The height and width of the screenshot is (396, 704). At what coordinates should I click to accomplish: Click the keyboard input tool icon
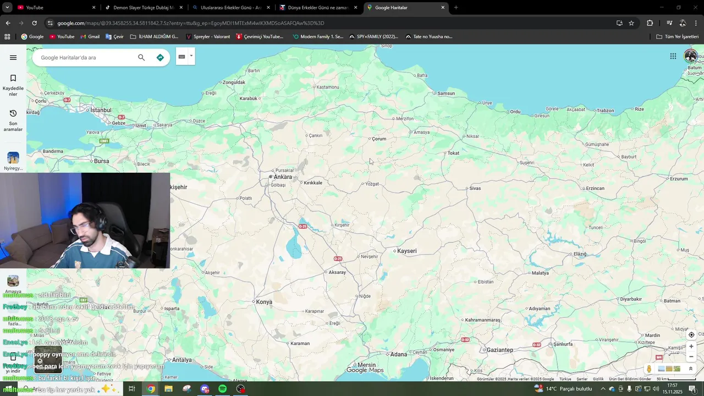pos(182,57)
